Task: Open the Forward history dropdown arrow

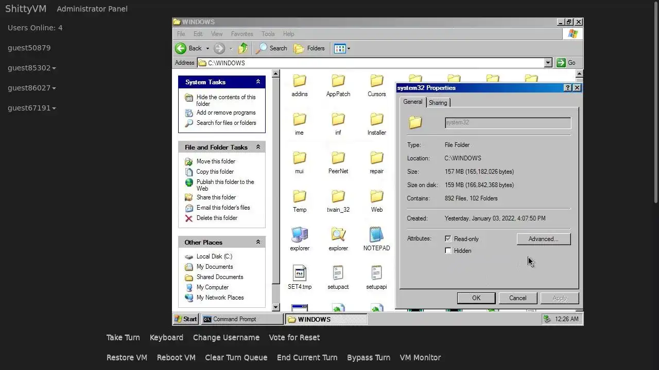Action: (231, 49)
